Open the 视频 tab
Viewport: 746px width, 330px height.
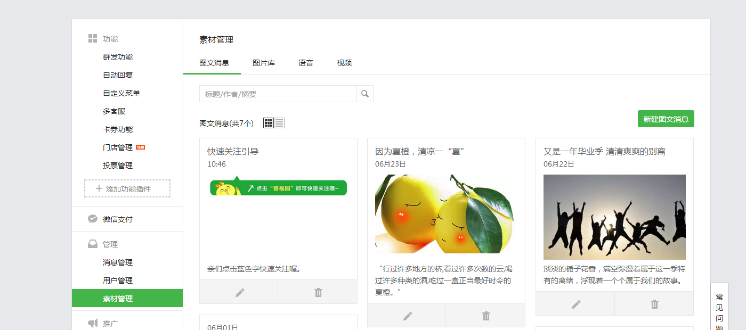344,63
